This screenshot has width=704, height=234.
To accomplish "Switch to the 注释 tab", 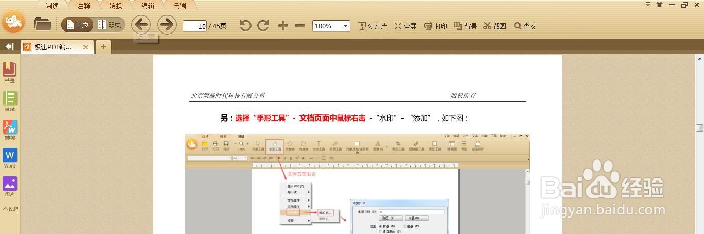I will pos(83,6).
